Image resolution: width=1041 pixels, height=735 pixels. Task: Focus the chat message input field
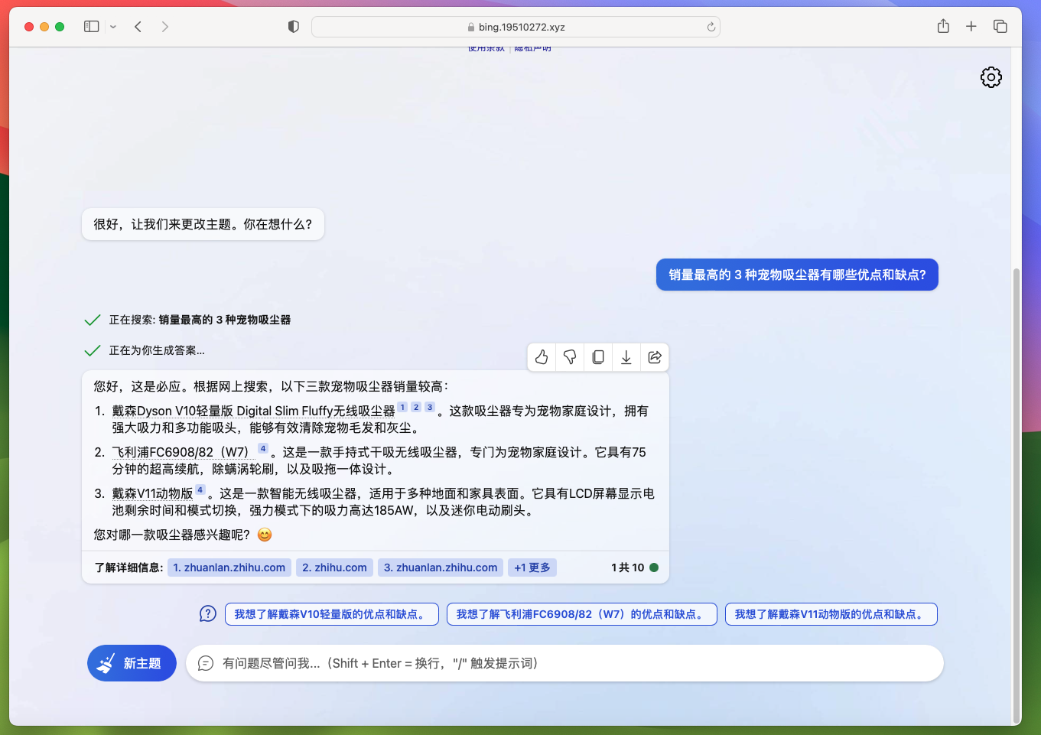[564, 663]
